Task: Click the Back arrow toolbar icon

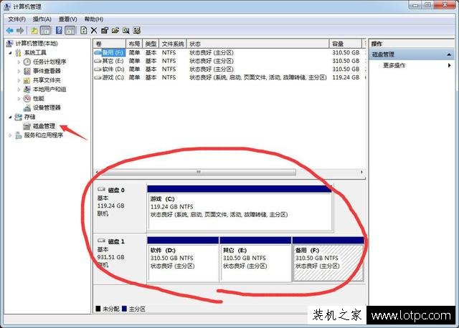Action: coord(9,30)
